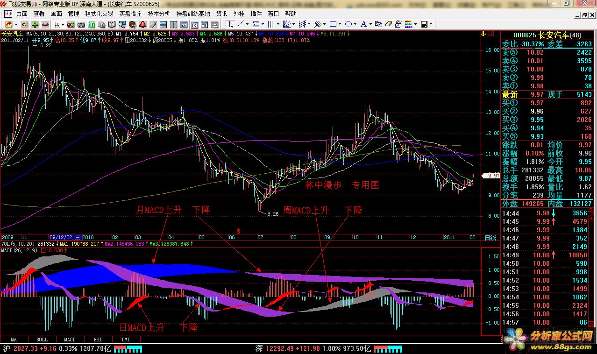Click the RSI indicator toolbar icon
Viewport: 597px width, 354px height.
[24, 24]
